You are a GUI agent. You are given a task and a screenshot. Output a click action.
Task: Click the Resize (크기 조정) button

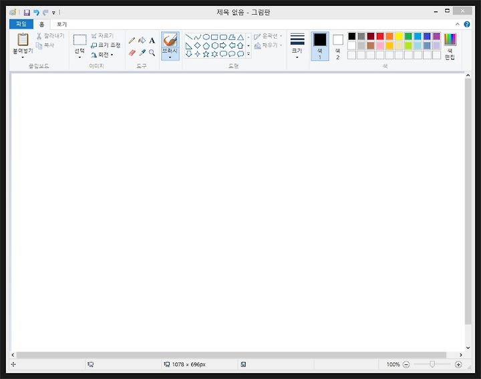click(106, 45)
